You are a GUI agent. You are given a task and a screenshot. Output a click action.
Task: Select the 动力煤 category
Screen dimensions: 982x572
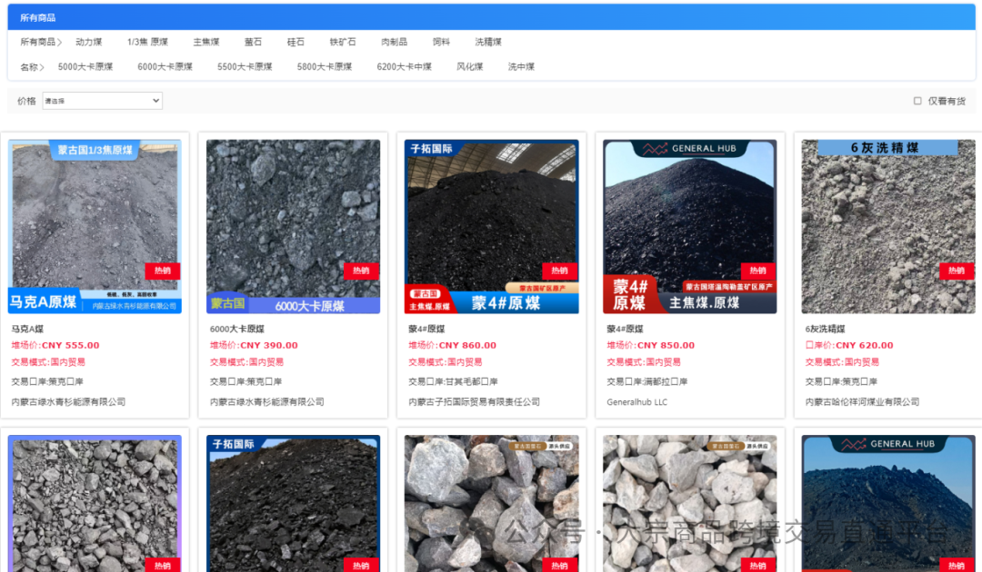pyautogui.click(x=89, y=43)
